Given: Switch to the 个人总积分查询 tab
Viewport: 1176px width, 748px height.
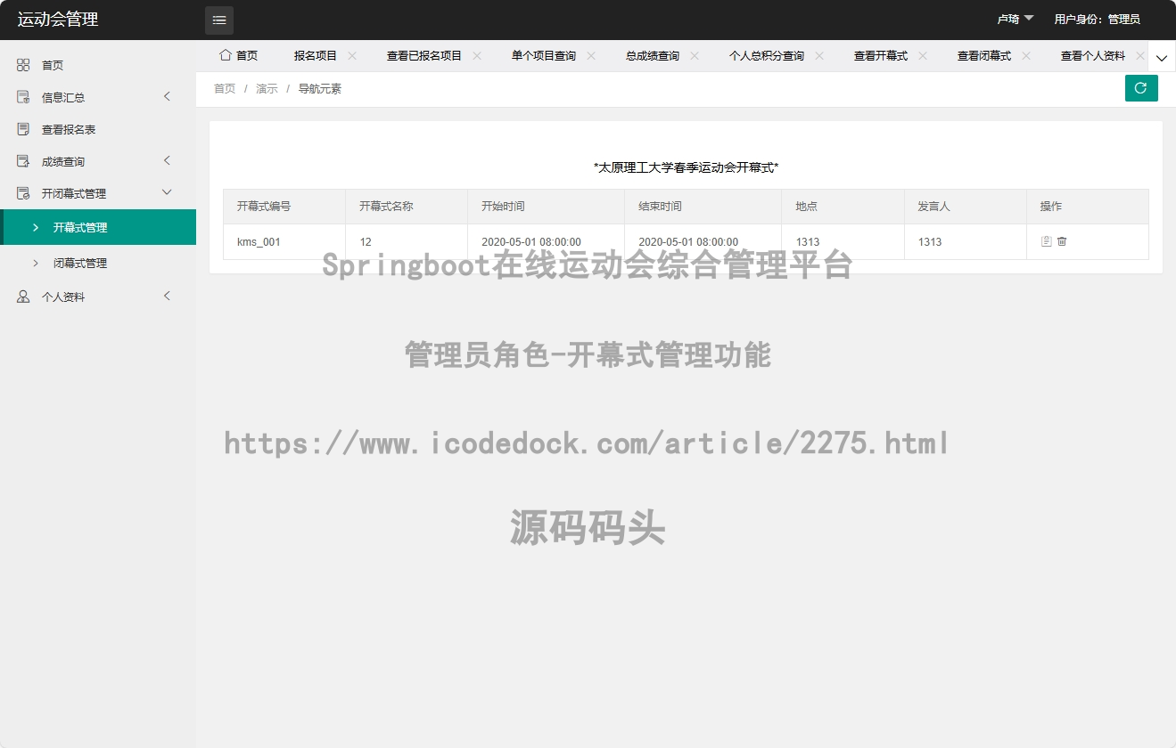Looking at the screenshot, I should tap(767, 55).
